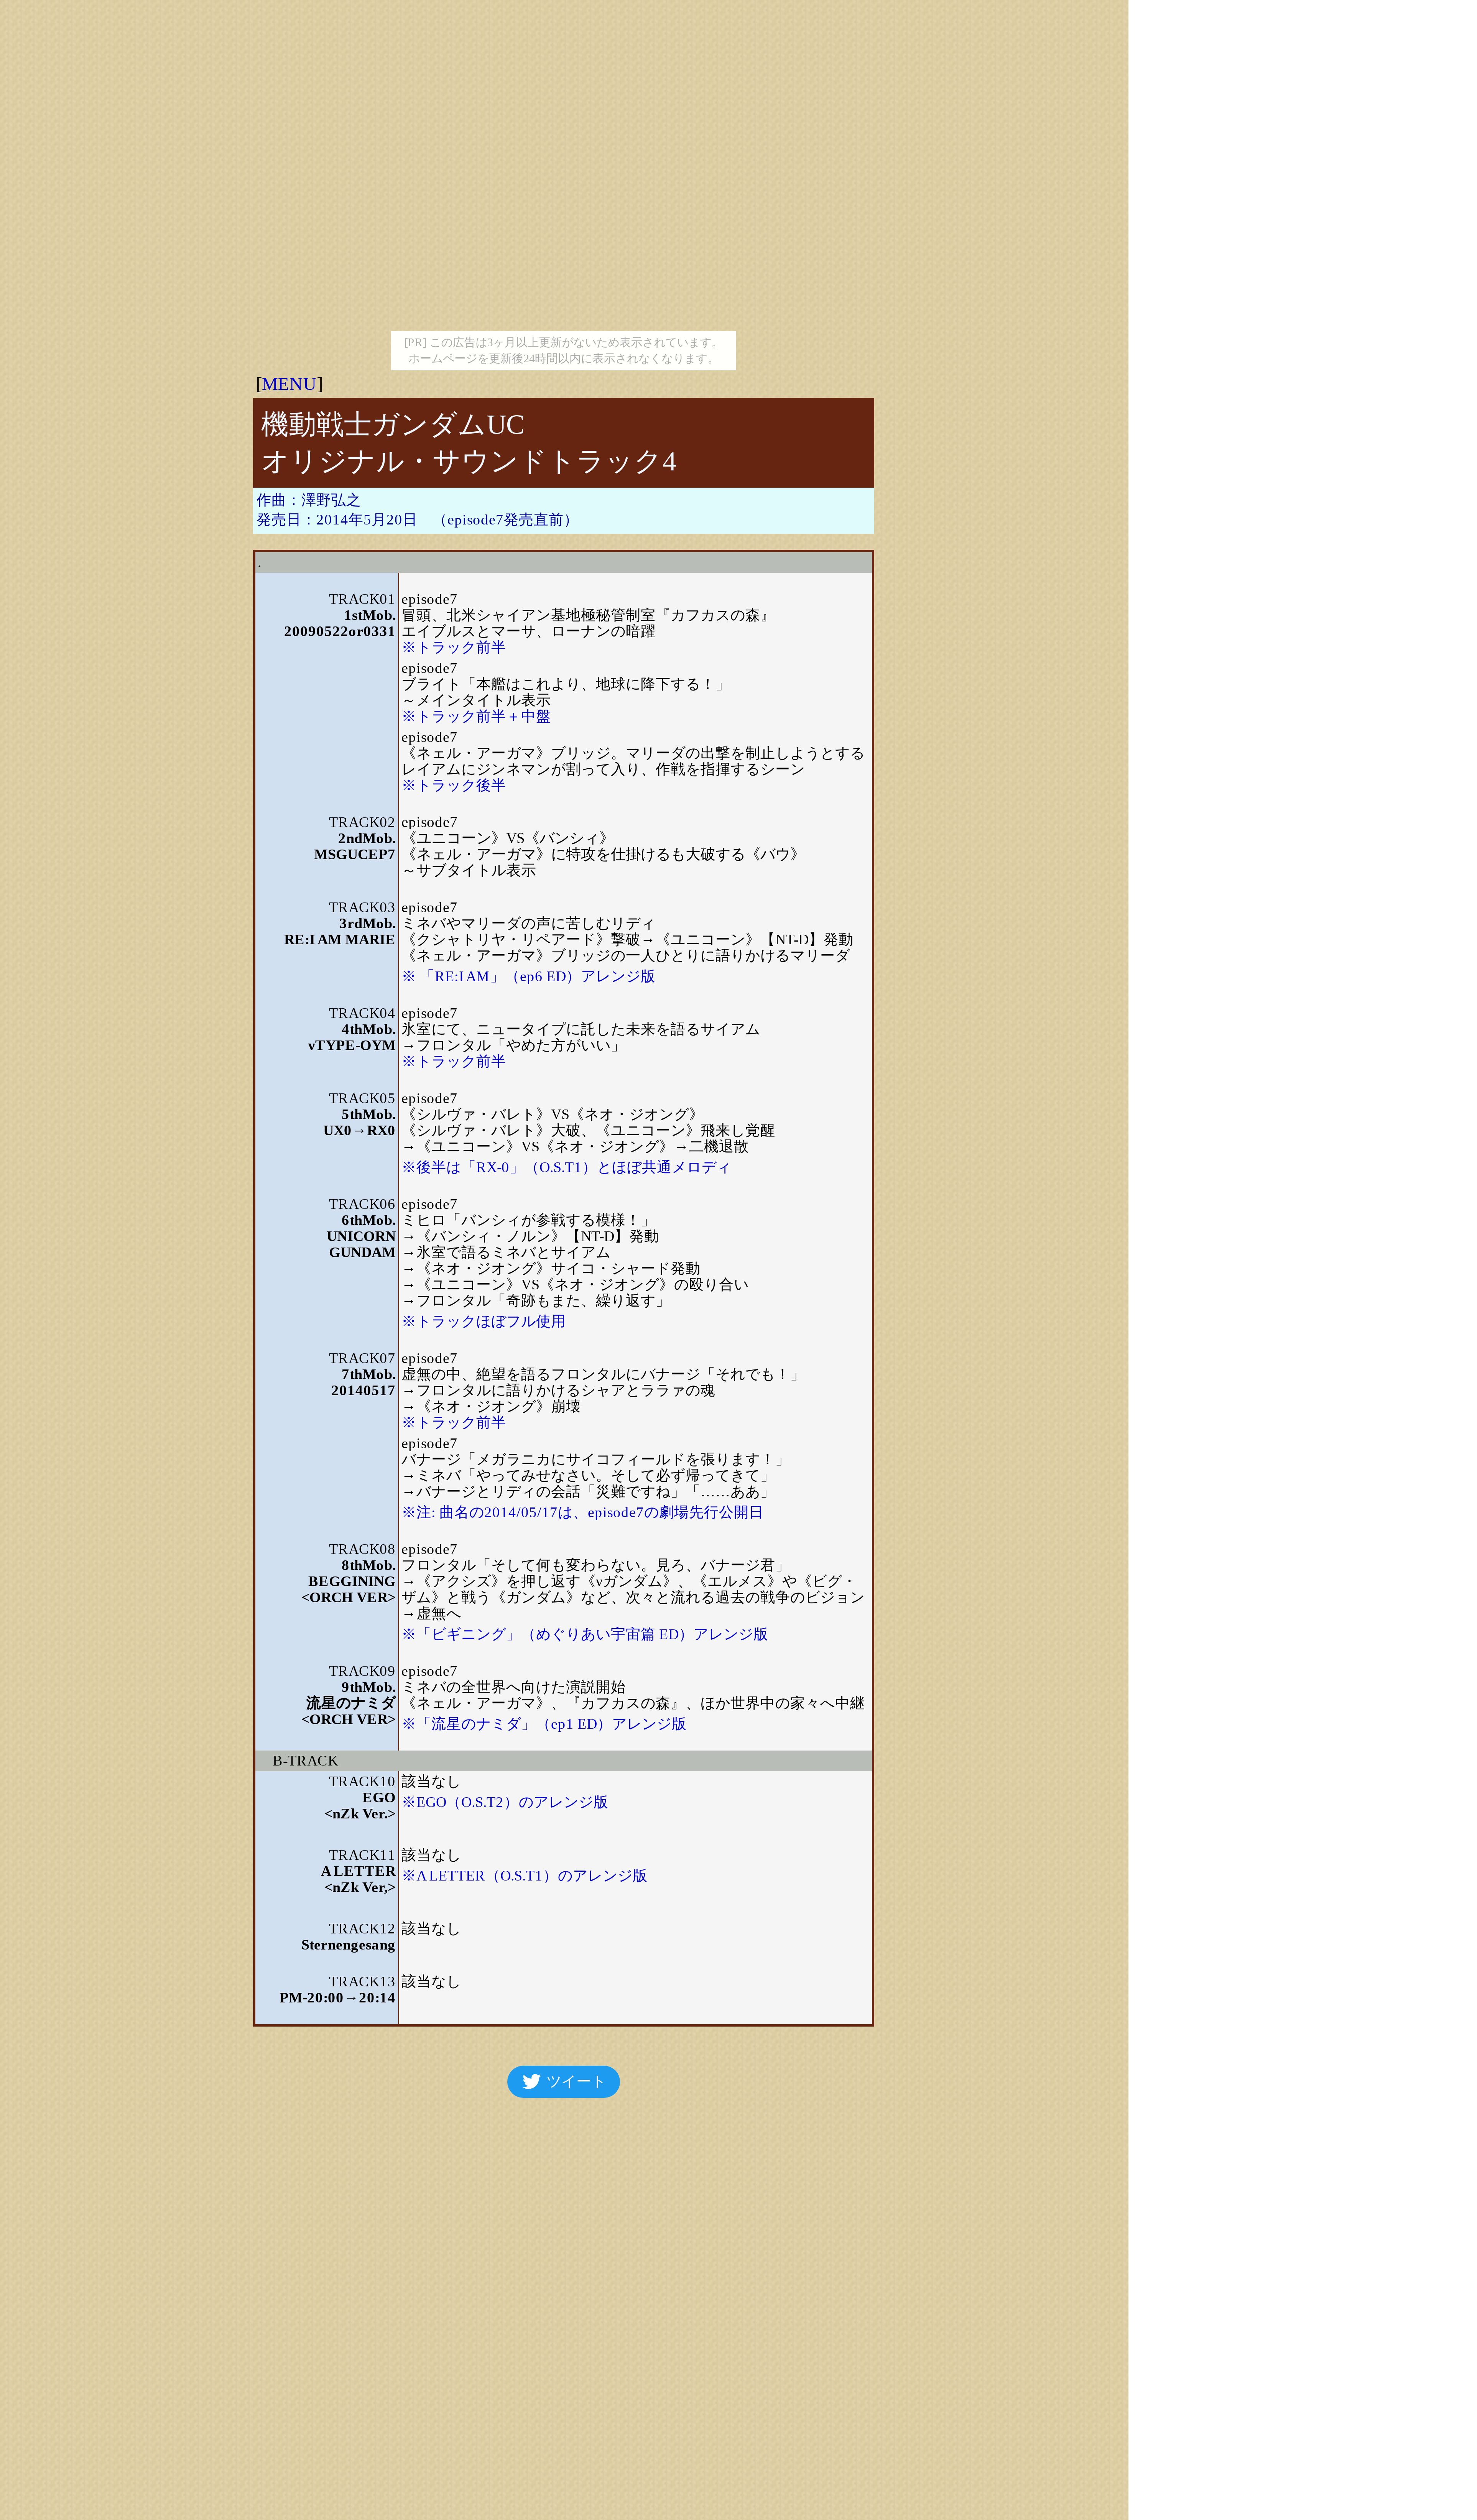Click track title 流星のナミダ in TRACK09
The width and height of the screenshot is (1477, 2520).
tap(351, 1704)
